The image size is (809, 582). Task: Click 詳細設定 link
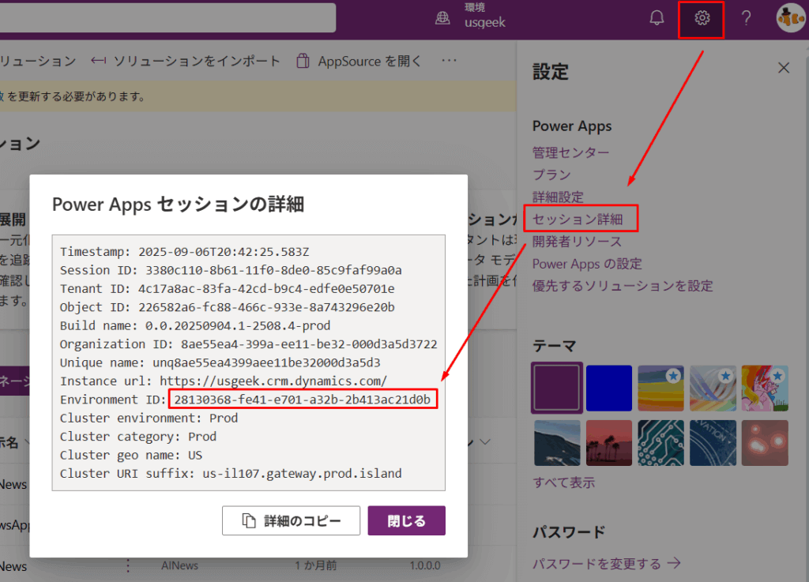(558, 197)
